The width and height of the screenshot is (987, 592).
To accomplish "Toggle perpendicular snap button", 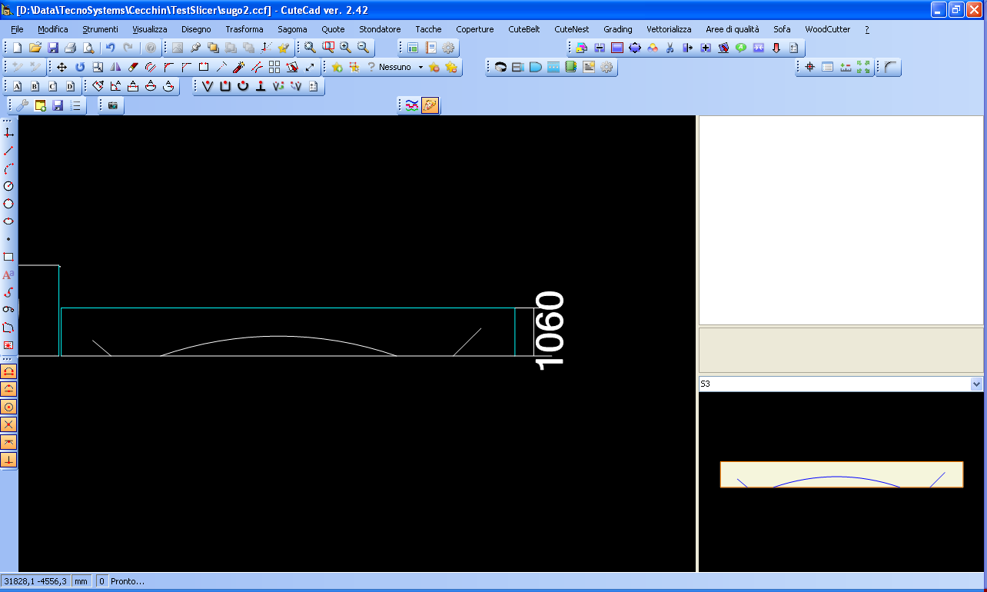I will [x=8, y=460].
